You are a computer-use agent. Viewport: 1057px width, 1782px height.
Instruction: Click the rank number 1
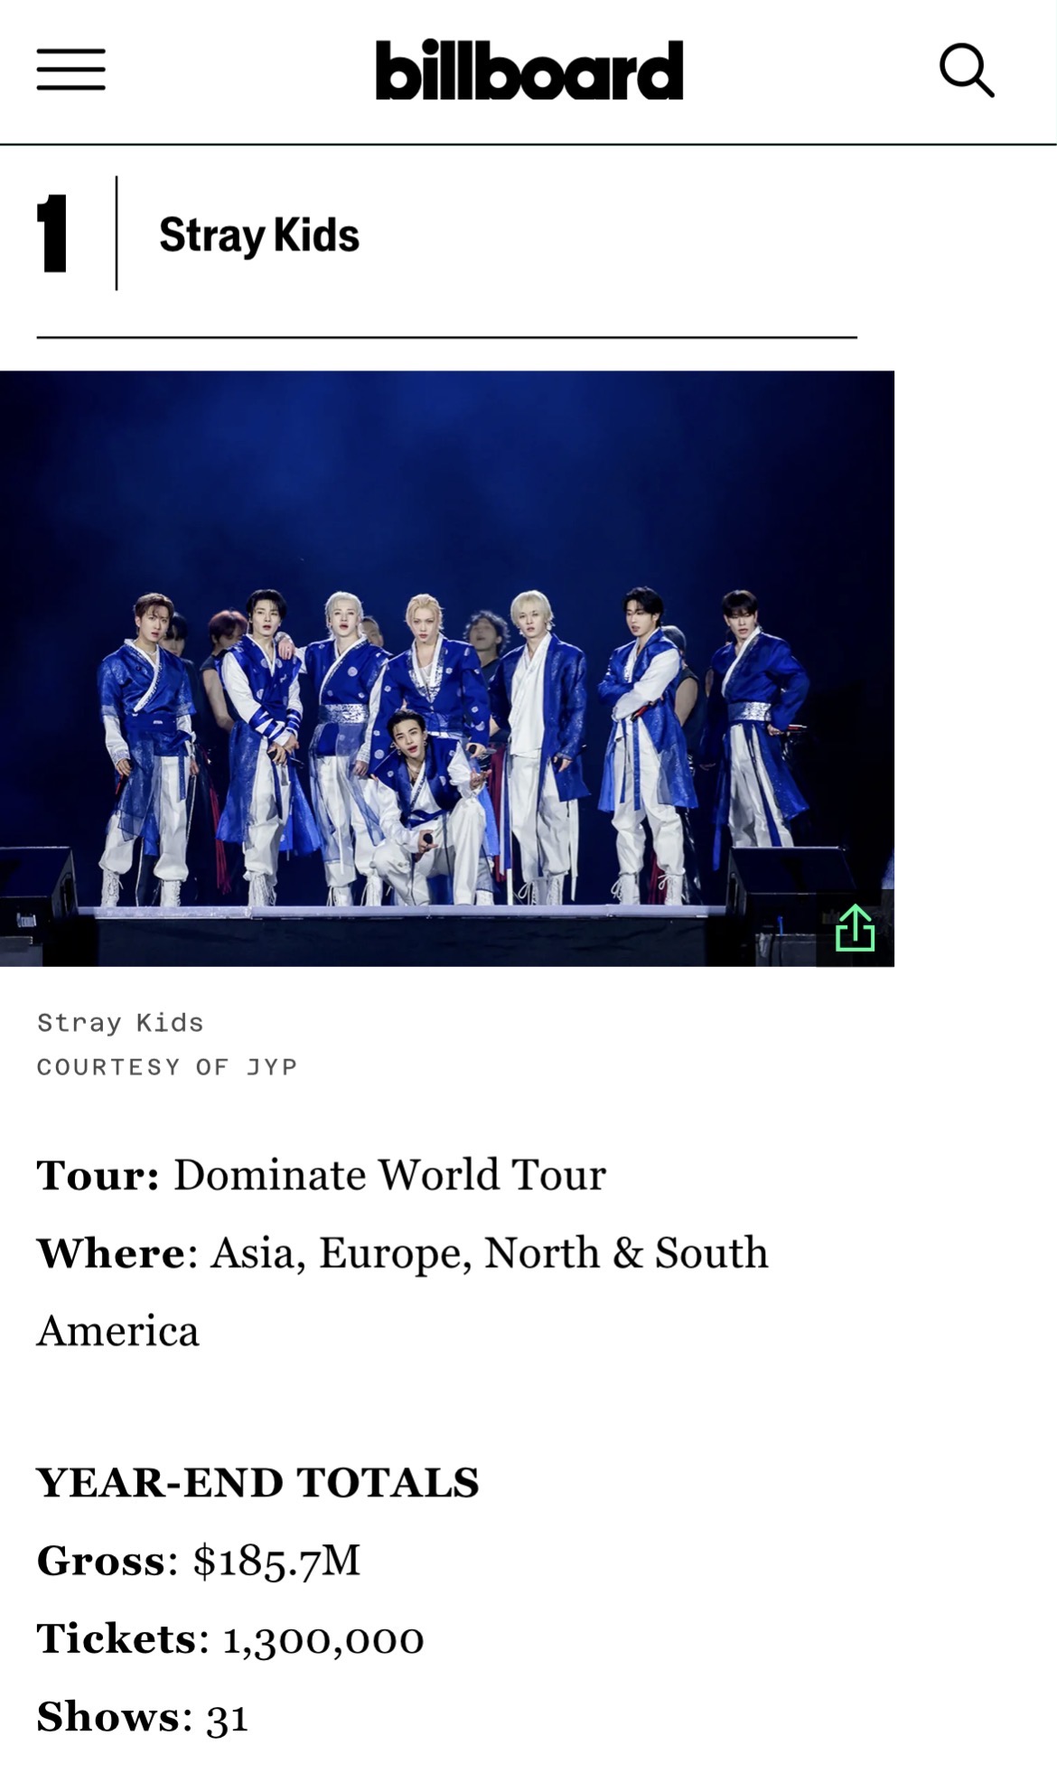[52, 233]
